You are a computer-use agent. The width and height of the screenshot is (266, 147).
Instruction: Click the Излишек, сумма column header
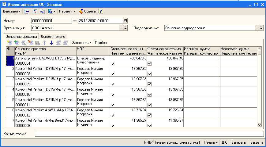(x=202, y=49)
